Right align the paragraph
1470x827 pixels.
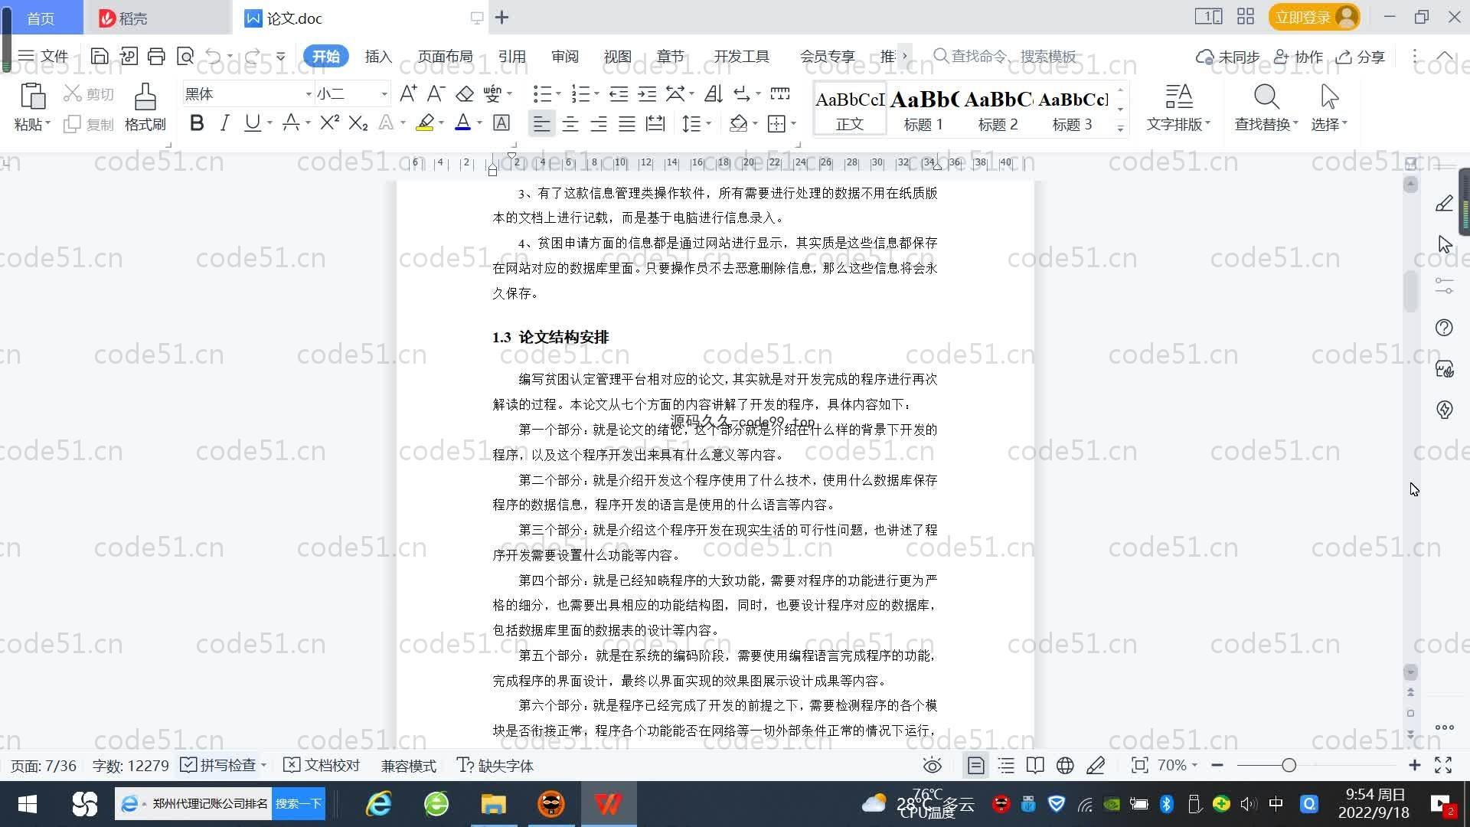tap(598, 123)
